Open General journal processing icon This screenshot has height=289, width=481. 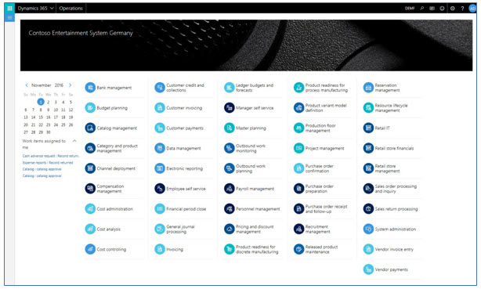tap(160, 229)
